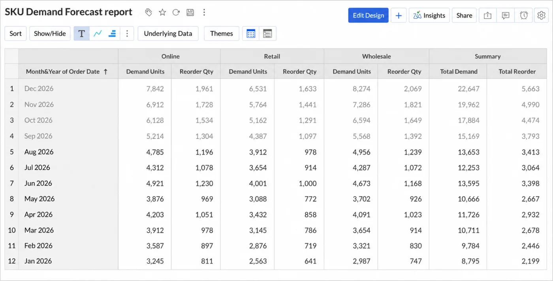
Task: Switch to text view with T icon
Action: (x=82, y=34)
